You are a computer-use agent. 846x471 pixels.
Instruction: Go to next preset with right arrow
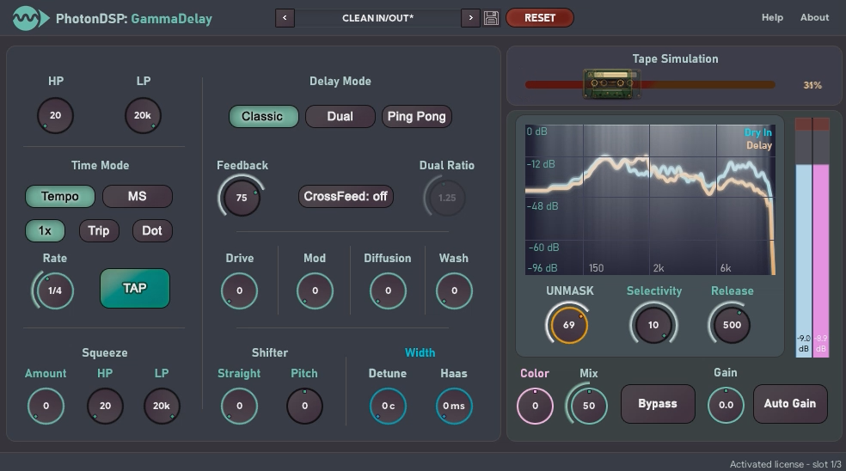point(470,18)
